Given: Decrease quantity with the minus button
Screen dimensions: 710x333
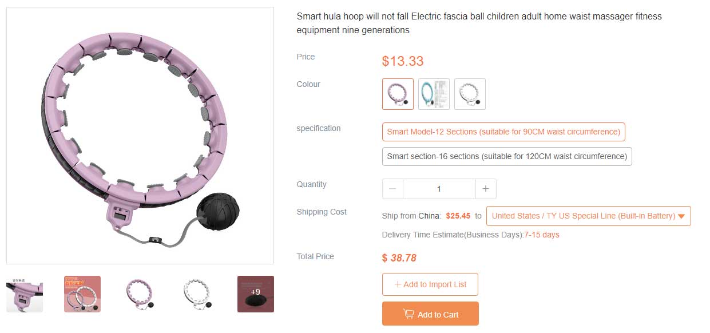Looking at the screenshot, I should 392,189.
